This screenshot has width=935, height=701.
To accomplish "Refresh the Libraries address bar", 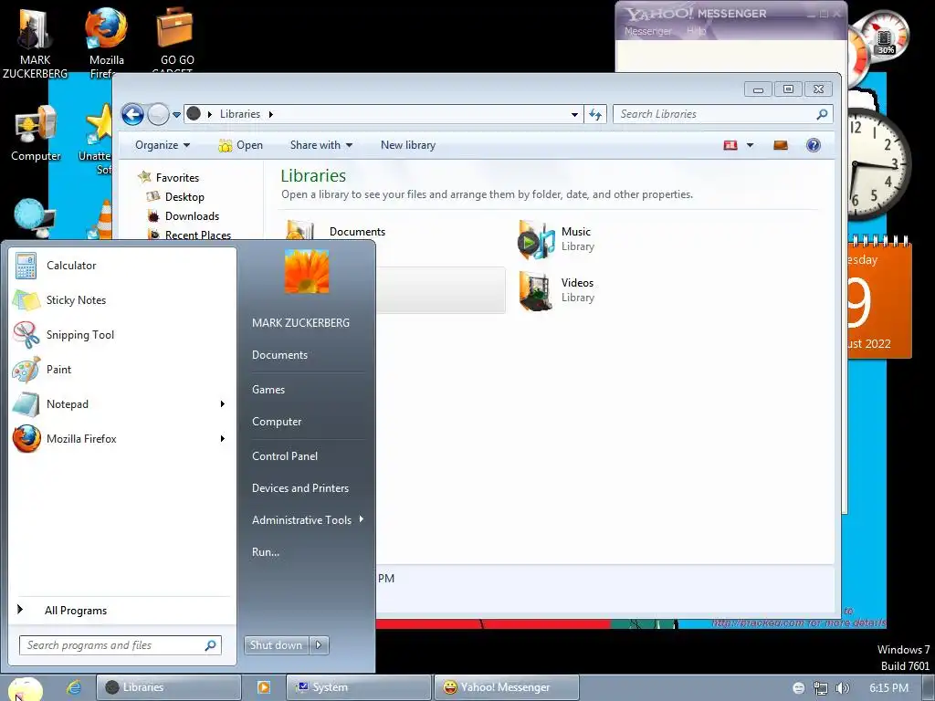I will [594, 114].
